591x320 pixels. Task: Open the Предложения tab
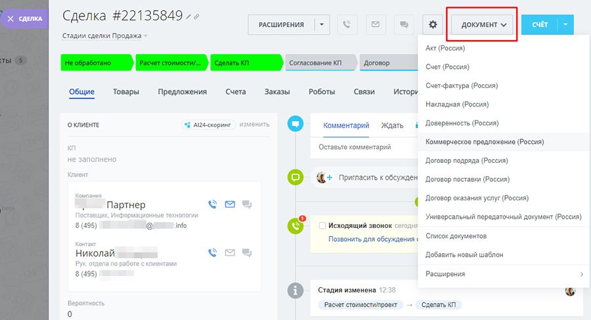[x=182, y=92]
